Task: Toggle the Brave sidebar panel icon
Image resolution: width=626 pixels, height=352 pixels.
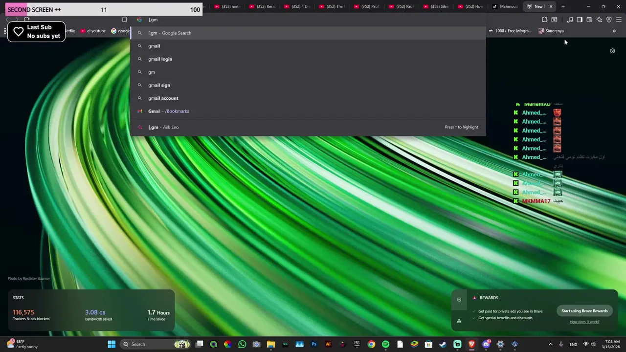Action: point(580,20)
